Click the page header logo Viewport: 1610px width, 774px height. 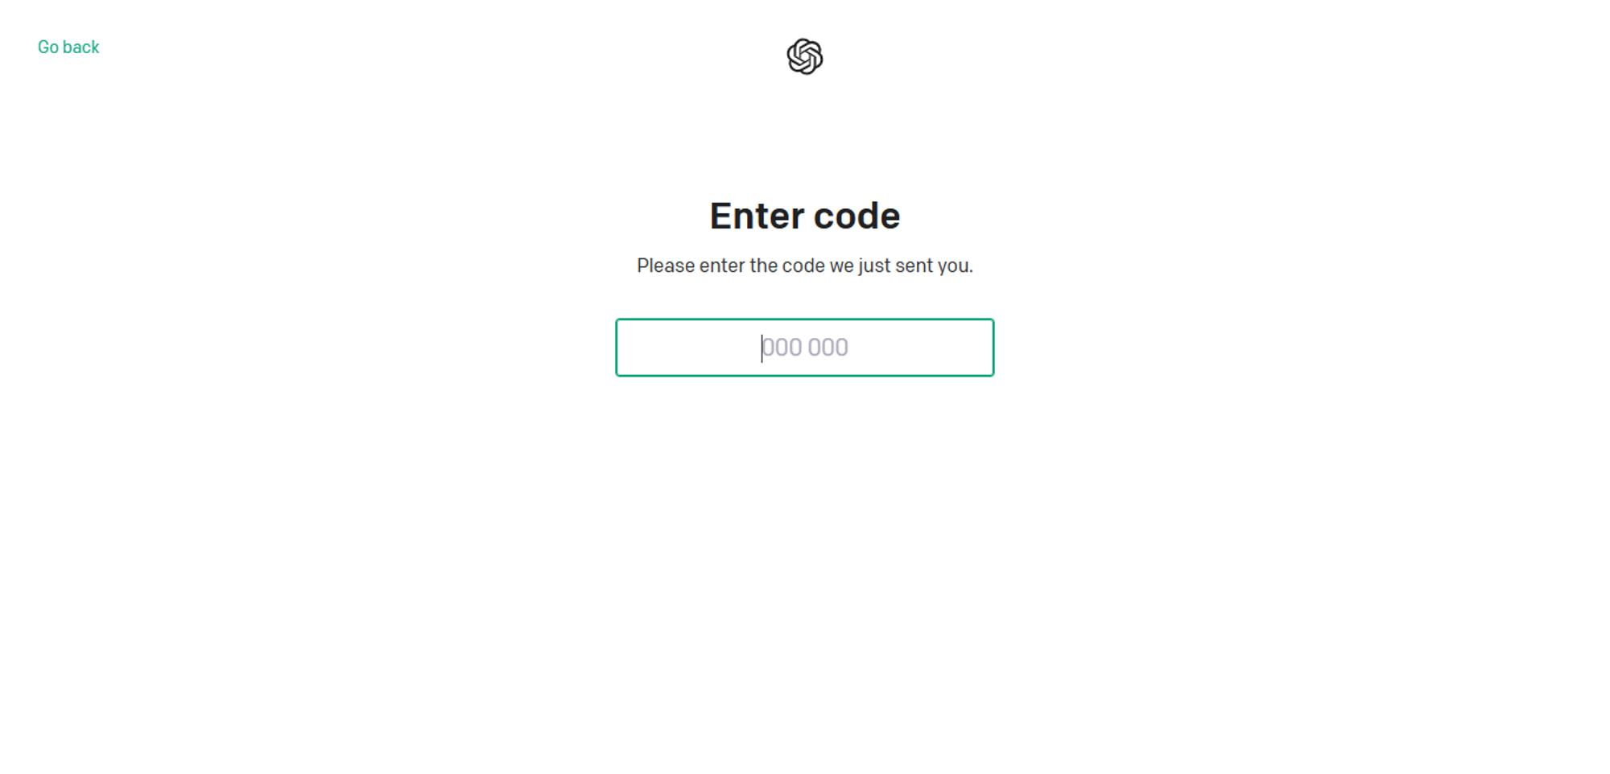point(804,56)
